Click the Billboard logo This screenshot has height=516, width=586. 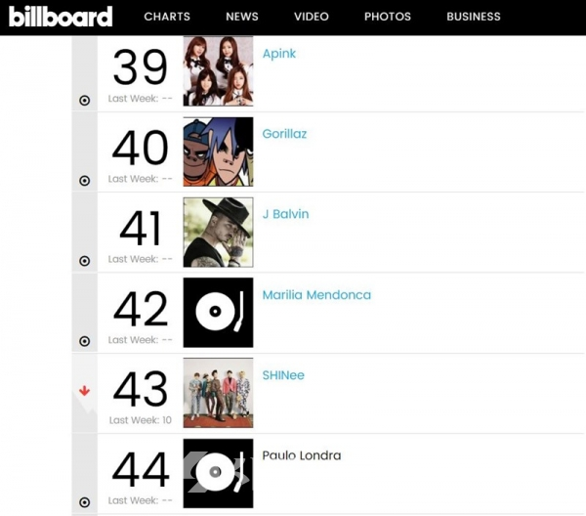[x=61, y=17]
